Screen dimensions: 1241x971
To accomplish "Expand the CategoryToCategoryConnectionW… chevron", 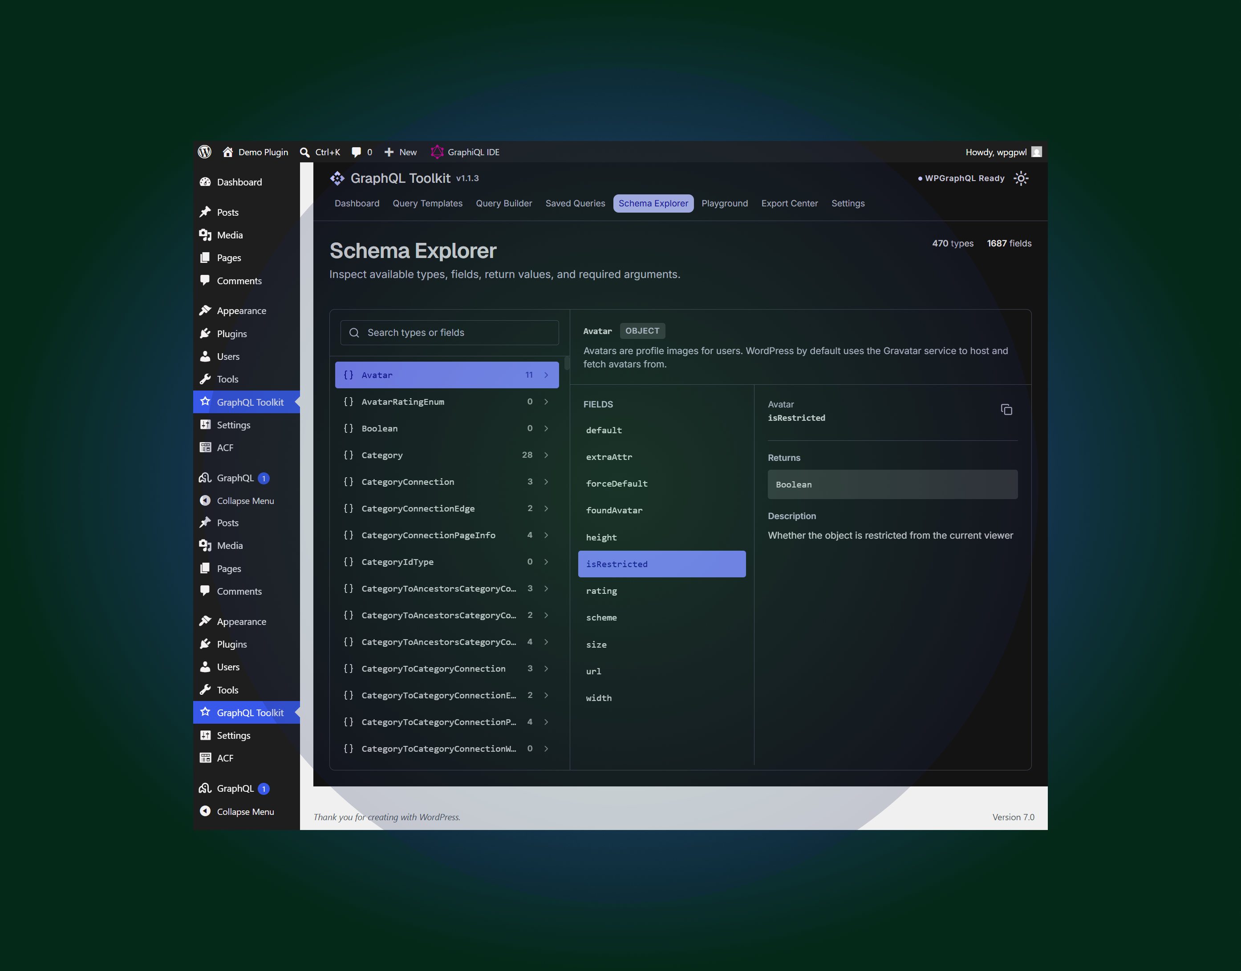I will click(546, 749).
